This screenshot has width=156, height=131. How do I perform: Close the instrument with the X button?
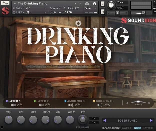click(155, 1)
